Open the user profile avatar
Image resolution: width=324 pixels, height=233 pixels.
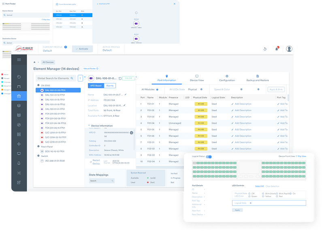coord(289,49)
